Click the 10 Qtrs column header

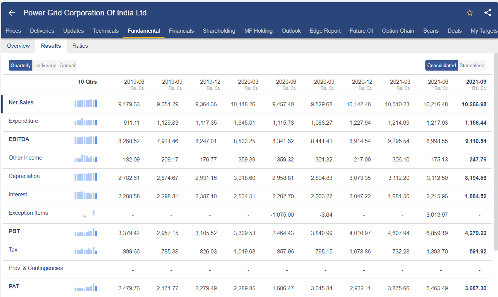pyautogui.click(x=87, y=82)
